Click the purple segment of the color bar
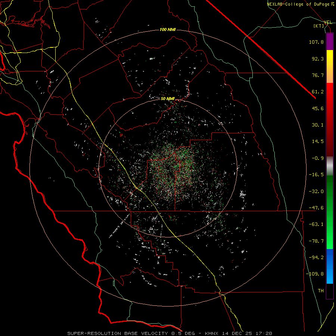The width and height of the screenshot is (336, 336). 330,41
